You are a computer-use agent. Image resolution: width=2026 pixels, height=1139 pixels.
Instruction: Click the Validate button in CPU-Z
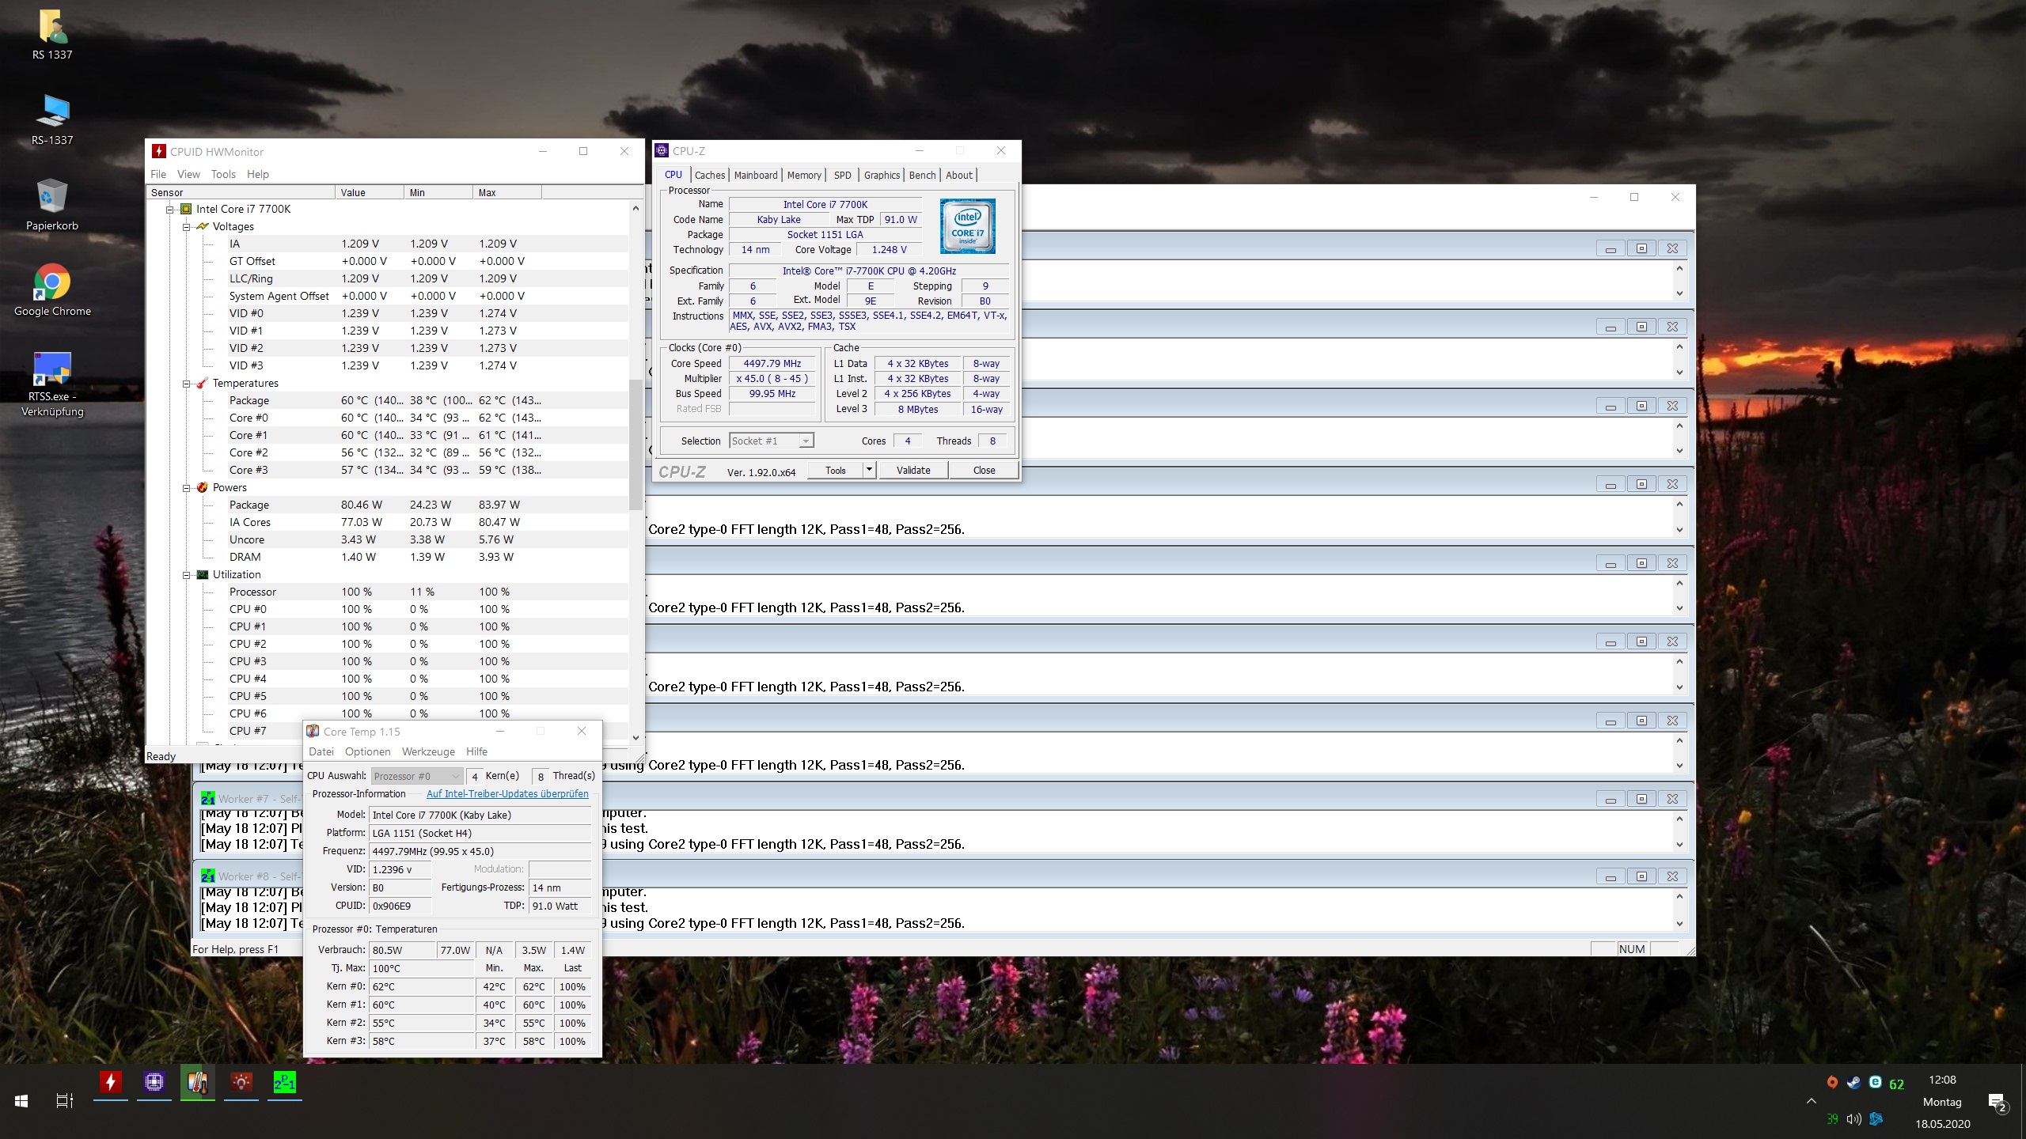912,470
